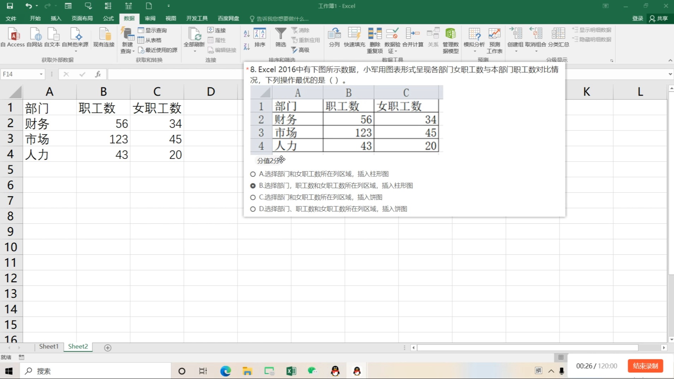The width and height of the screenshot is (674, 379).
Task: Click Forecast Sheet (预测工作表)
Action: point(494,40)
